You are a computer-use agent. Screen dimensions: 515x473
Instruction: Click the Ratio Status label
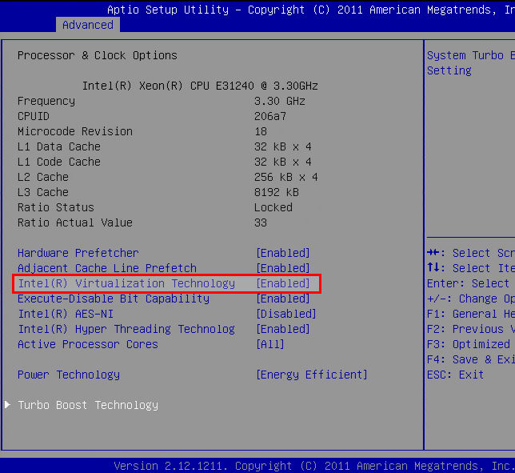coord(56,207)
